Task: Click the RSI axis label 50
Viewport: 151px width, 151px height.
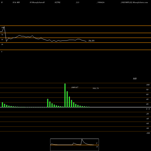Action: tap(2, 40)
